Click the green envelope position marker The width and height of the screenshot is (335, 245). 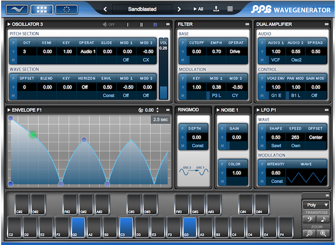[x=33, y=135]
